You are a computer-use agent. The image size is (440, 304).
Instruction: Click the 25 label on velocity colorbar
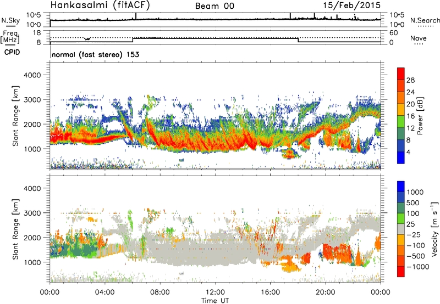(410, 224)
